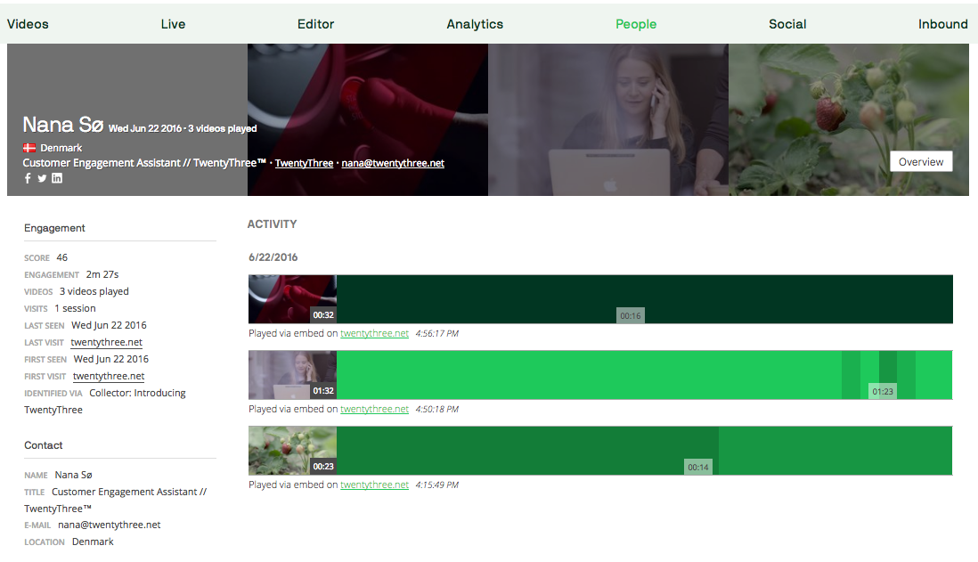Click the 4:56:17 PM timestamp
The image size is (978, 562).
click(x=436, y=334)
